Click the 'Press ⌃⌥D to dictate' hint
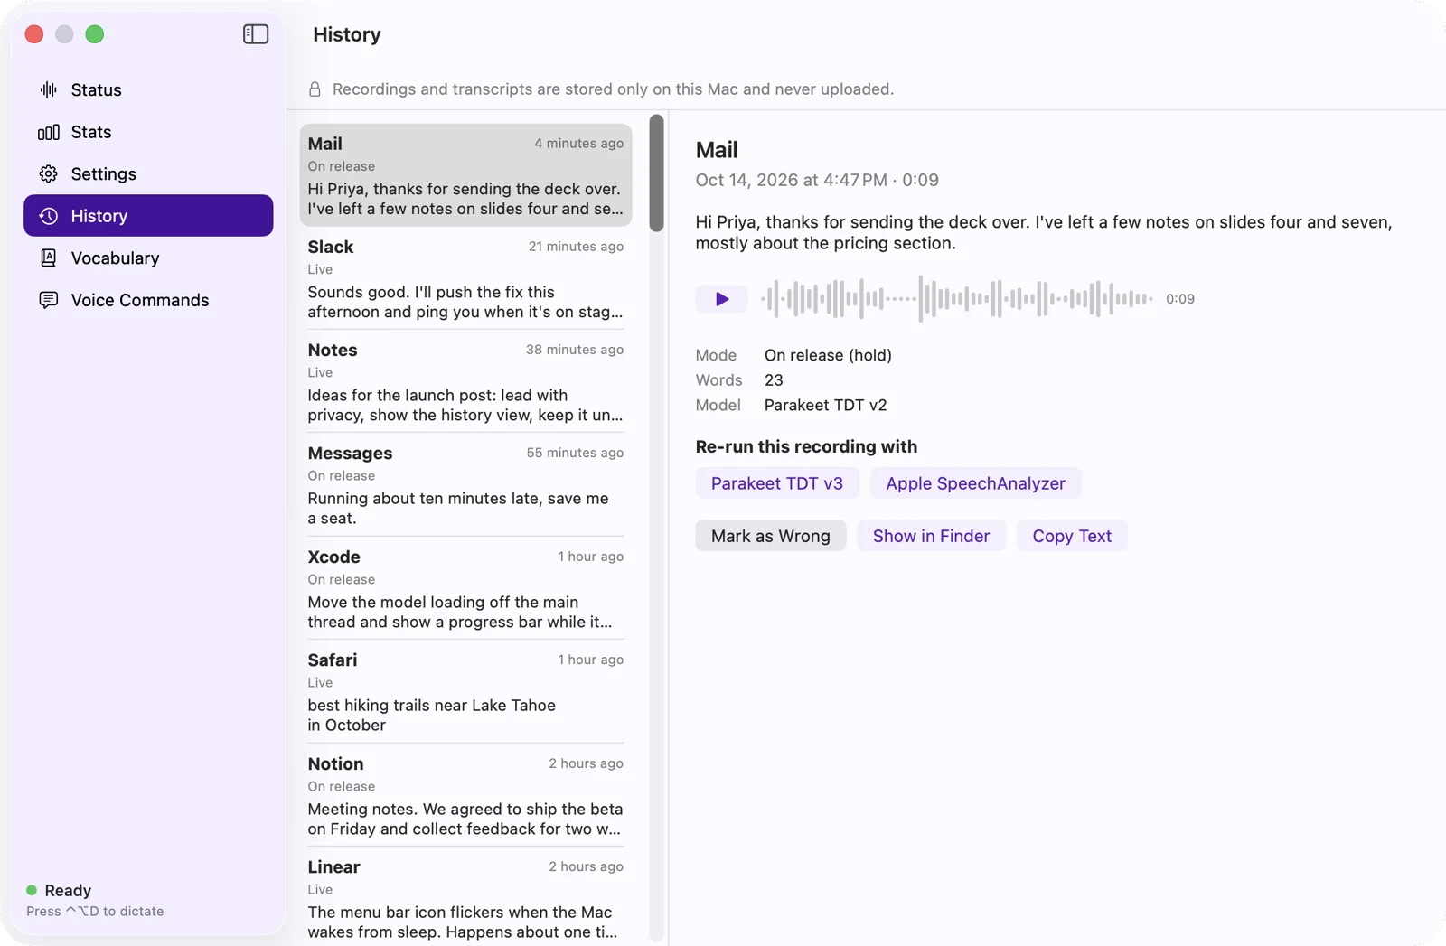The height and width of the screenshot is (946, 1446). tap(95, 911)
